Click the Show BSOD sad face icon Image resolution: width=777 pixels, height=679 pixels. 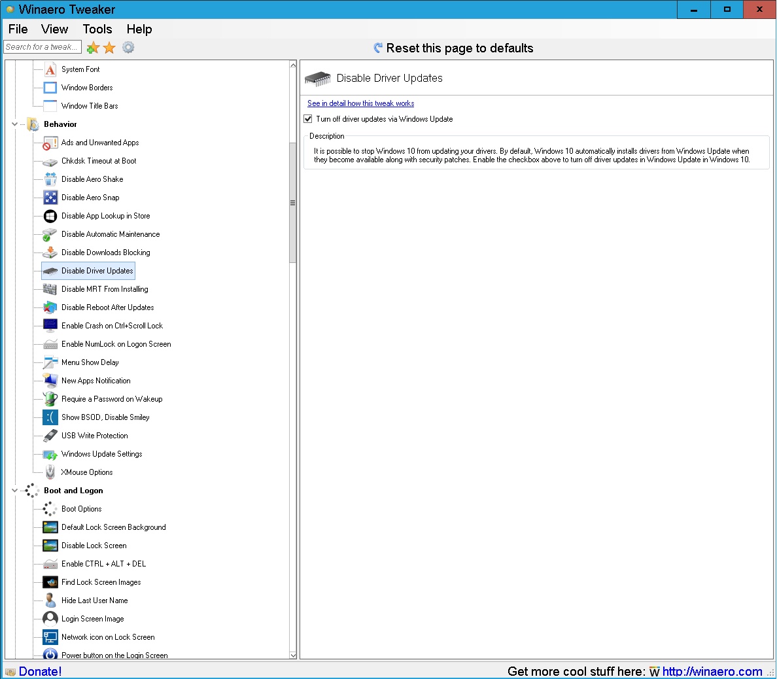[50, 418]
